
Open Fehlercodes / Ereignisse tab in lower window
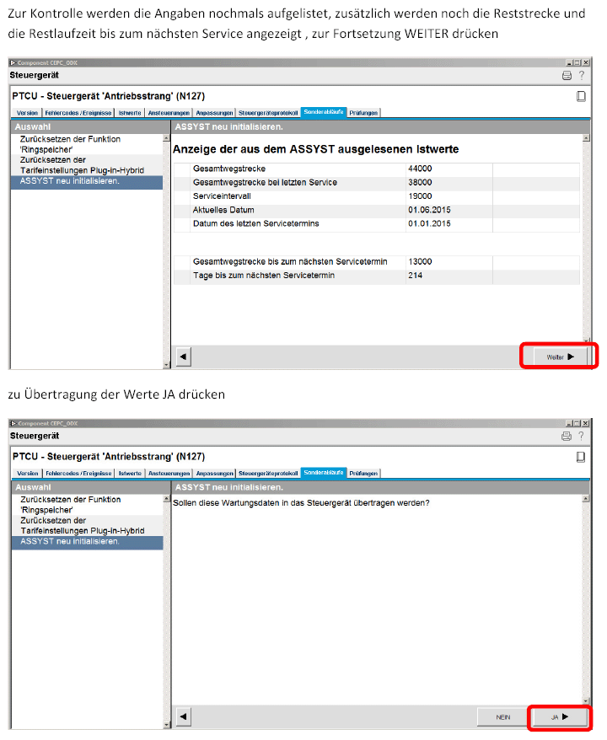coord(78,474)
